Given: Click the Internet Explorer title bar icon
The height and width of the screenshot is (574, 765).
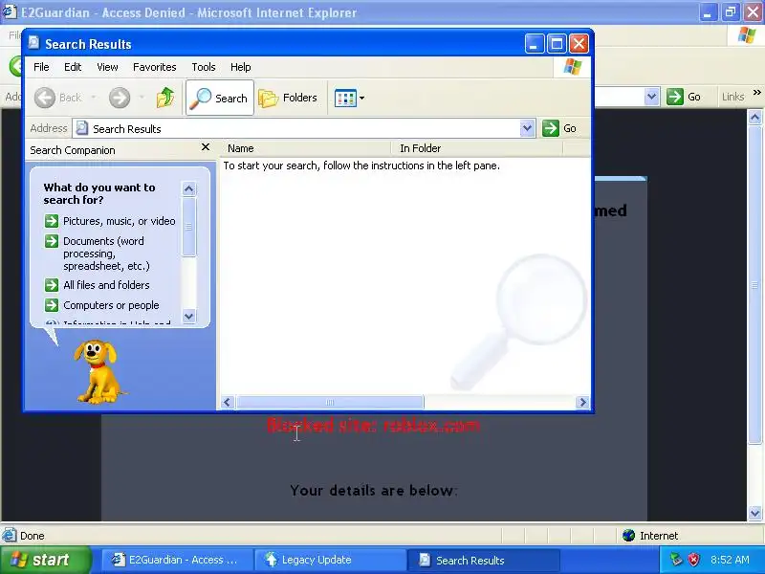Looking at the screenshot, I should coord(10,11).
